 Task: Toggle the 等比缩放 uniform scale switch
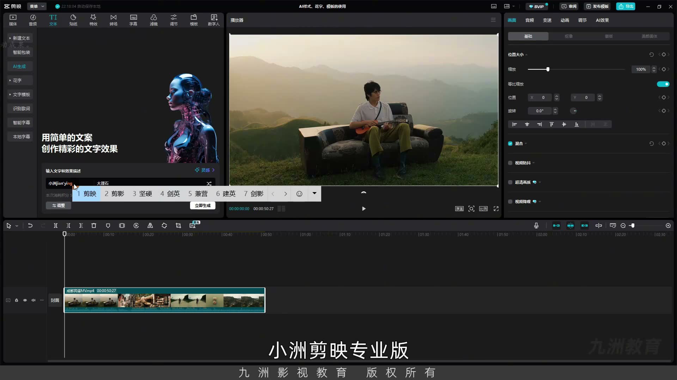tap(663, 84)
